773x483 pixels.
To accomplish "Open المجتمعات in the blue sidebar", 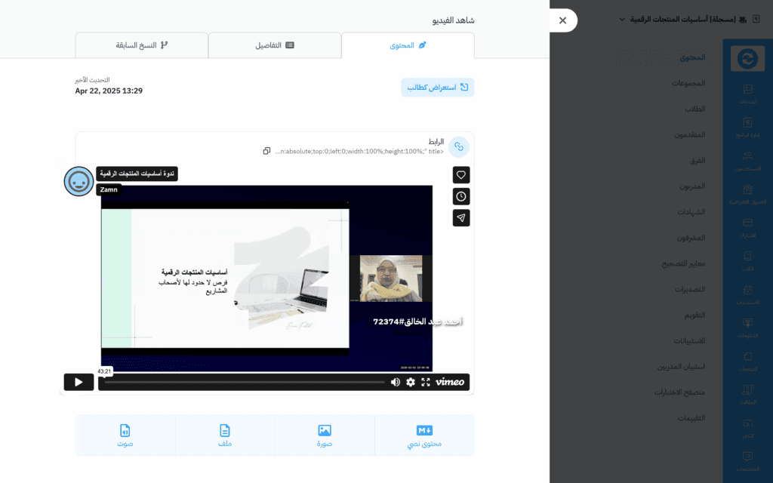I will click(748, 461).
